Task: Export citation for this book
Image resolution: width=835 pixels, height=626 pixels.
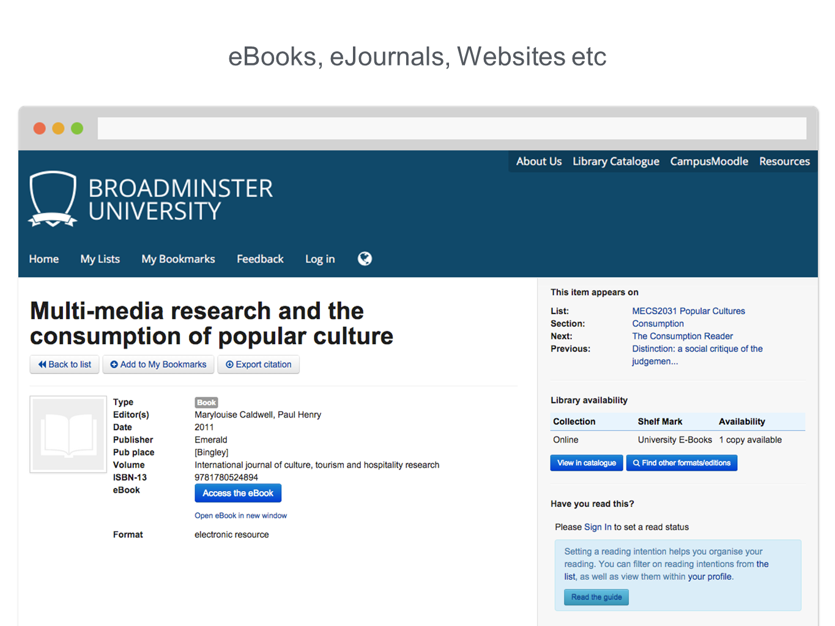Action: [x=258, y=364]
